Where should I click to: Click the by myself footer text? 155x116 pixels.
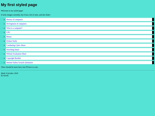(5, 76)
